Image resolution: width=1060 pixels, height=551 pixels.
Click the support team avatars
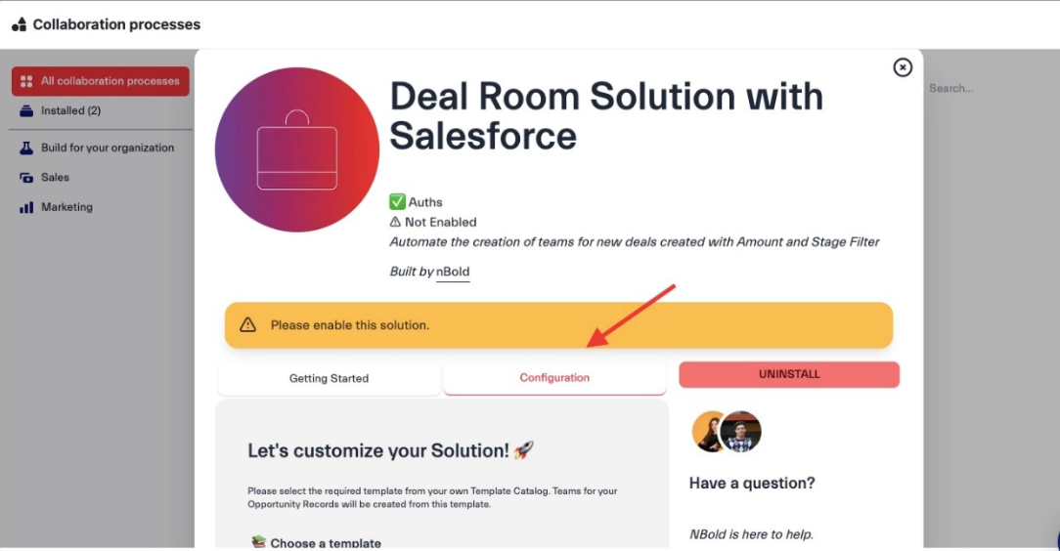click(x=727, y=432)
